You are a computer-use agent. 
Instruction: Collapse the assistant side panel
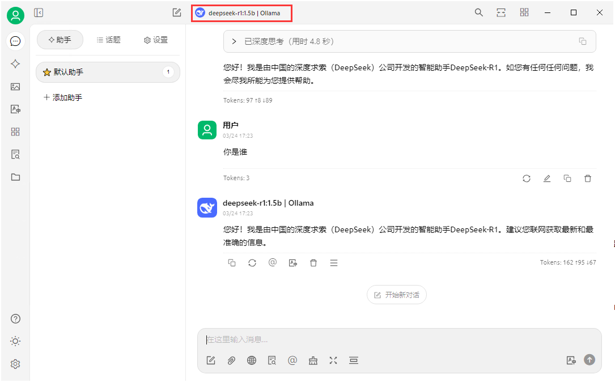(x=39, y=12)
